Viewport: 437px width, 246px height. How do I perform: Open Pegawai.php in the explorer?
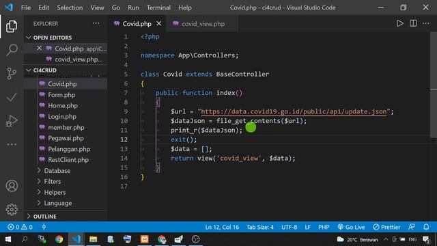click(x=66, y=138)
